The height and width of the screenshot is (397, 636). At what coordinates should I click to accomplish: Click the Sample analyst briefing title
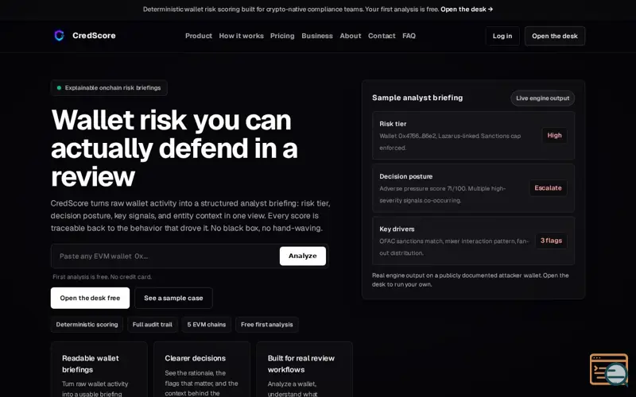tap(417, 98)
